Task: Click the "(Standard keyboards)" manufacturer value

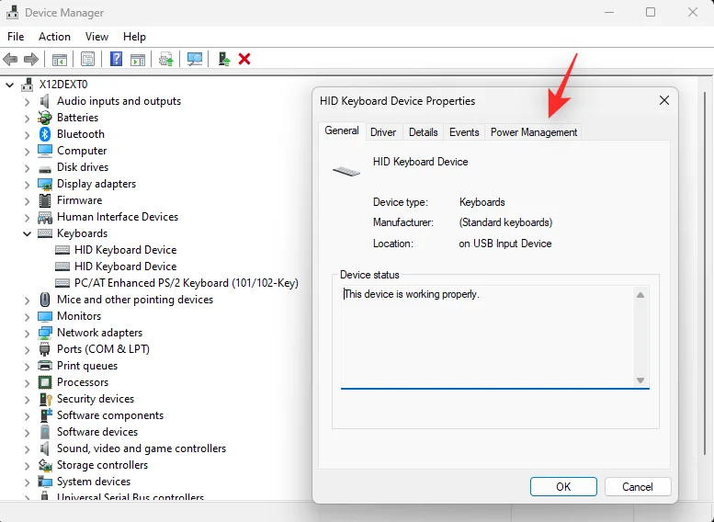Action: point(505,222)
